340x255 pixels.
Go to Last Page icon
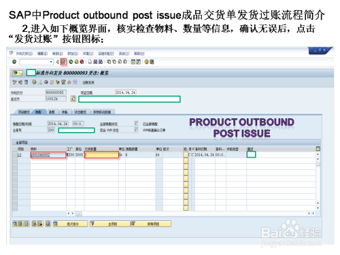tap(125, 62)
